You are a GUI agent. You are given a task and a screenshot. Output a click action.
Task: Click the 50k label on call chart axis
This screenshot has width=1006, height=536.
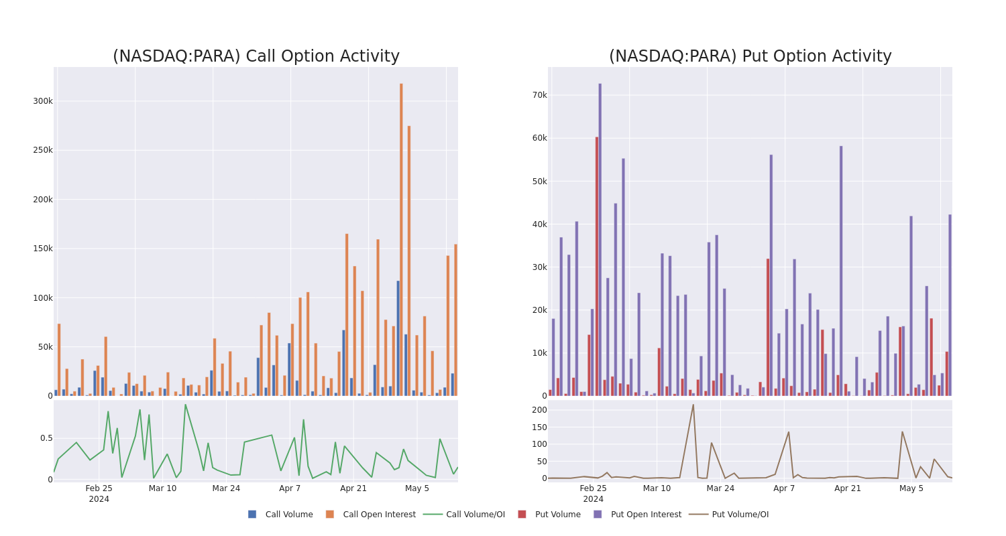click(x=45, y=347)
